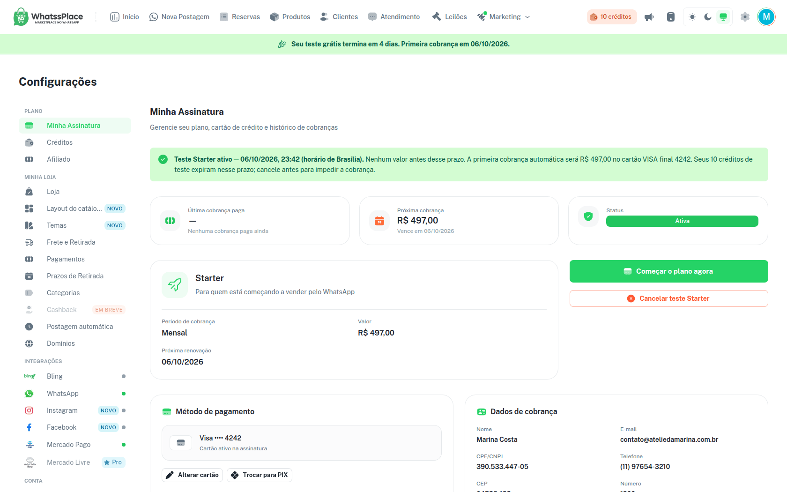Click the Prazos de Retirada calendar icon
This screenshot has width=787, height=492.
pos(29,276)
